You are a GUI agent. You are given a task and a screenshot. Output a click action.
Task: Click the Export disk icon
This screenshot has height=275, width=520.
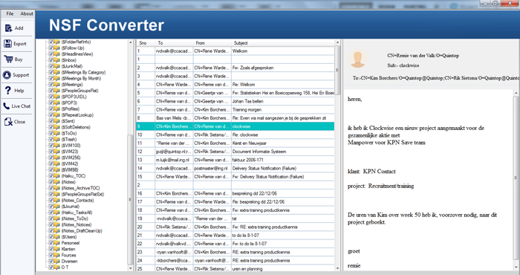[8, 43]
